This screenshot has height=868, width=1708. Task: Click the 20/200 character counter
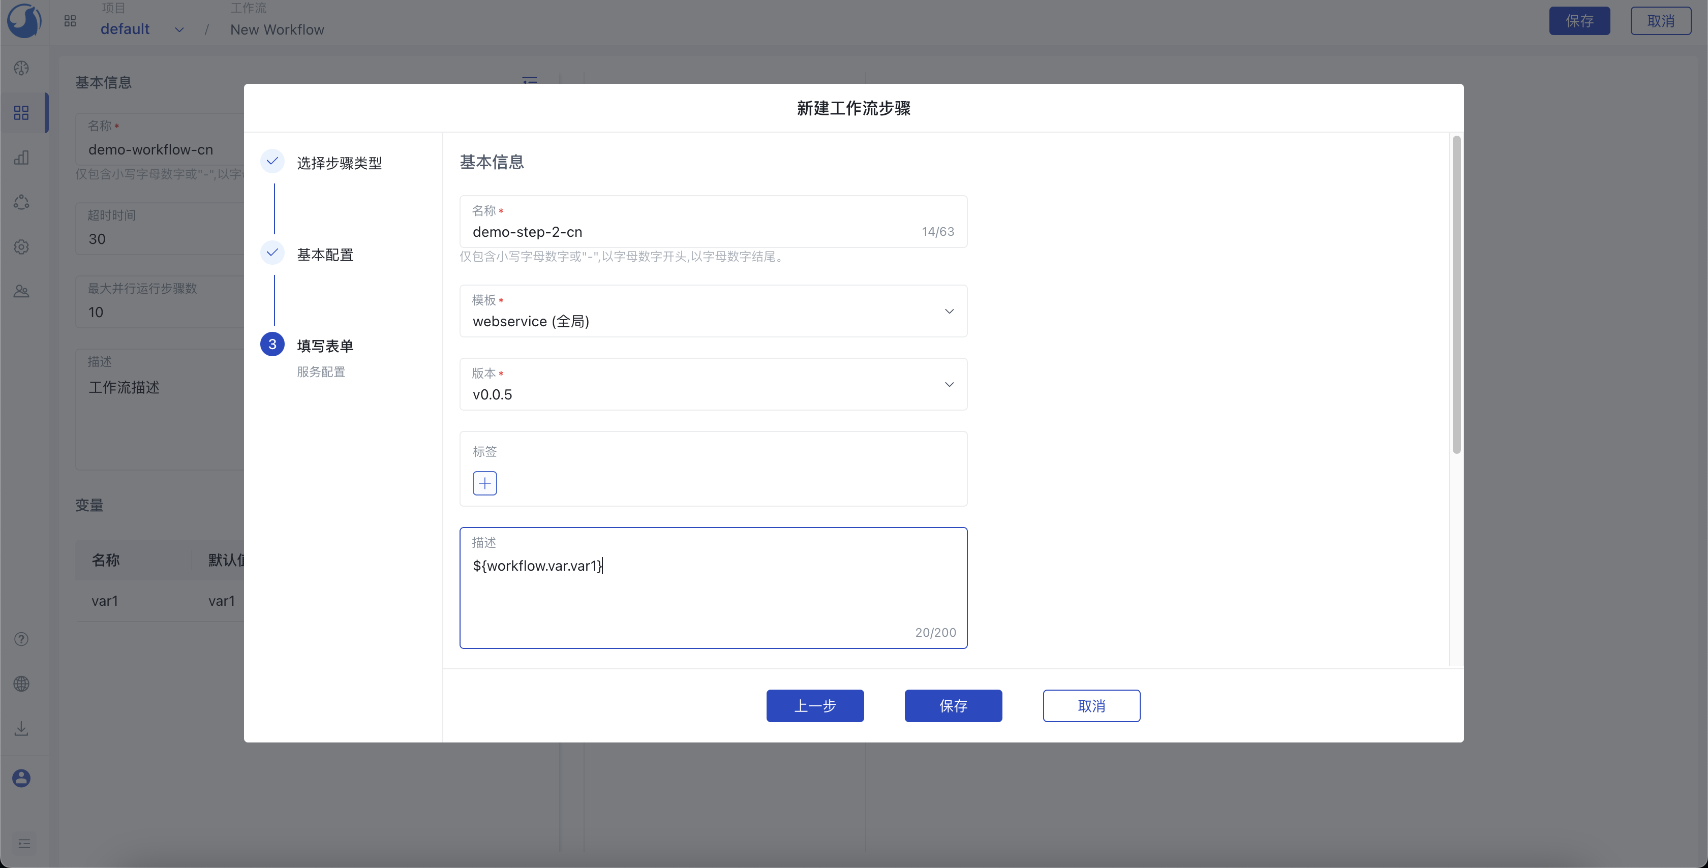click(935, 633)
